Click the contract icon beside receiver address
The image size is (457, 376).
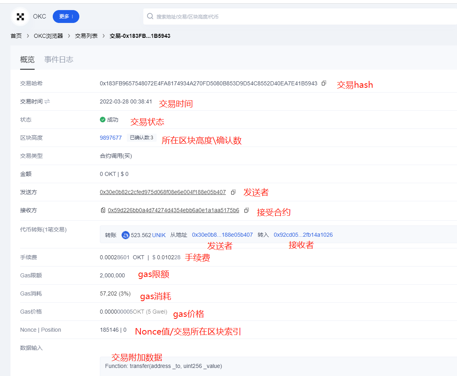click(102, 210)
